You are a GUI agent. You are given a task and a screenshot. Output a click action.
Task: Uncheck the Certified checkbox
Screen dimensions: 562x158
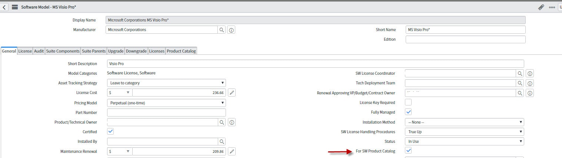pos(110,131)
